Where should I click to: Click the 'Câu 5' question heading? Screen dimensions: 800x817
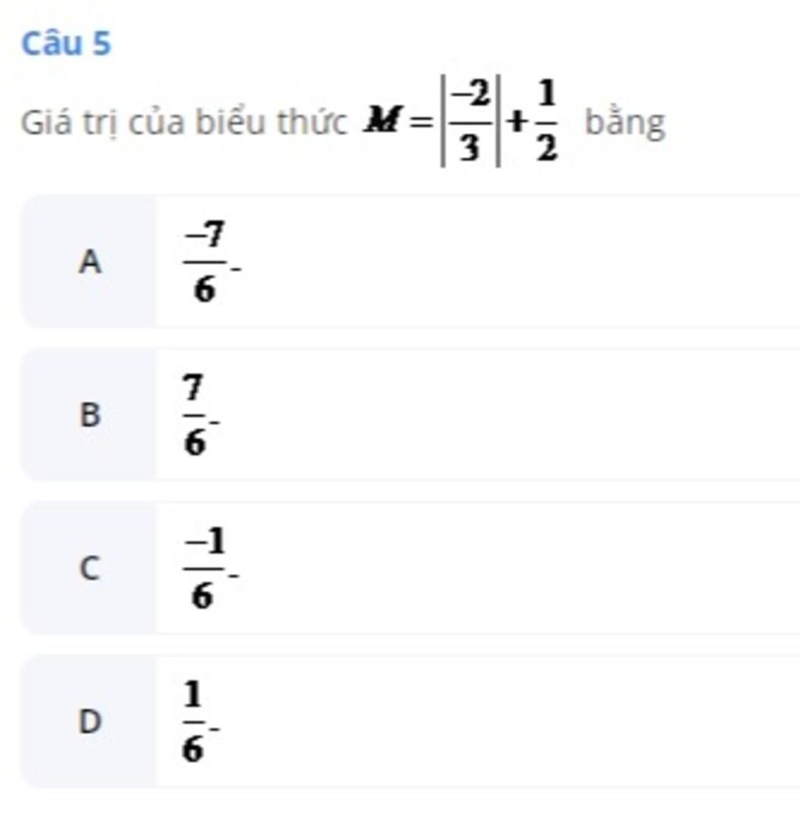pos(66,43)
